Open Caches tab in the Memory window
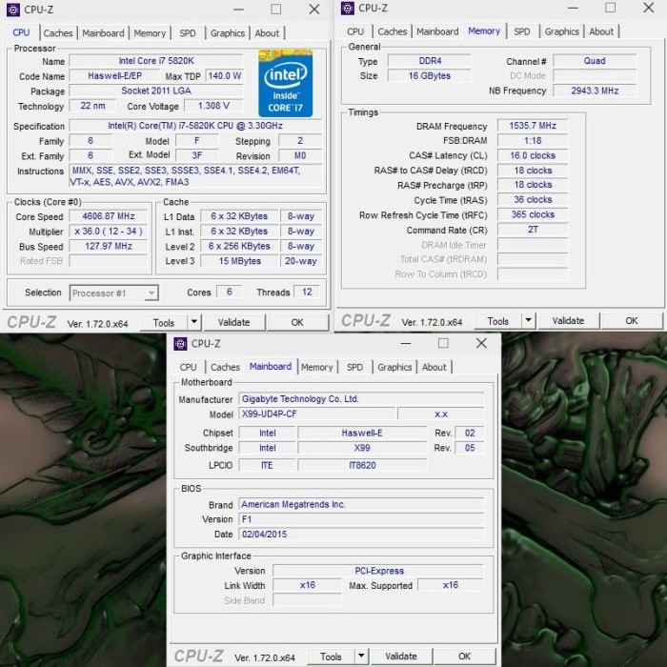Viewport: 667px width, 667px height. pyautogui.click(x=393, y=31)
